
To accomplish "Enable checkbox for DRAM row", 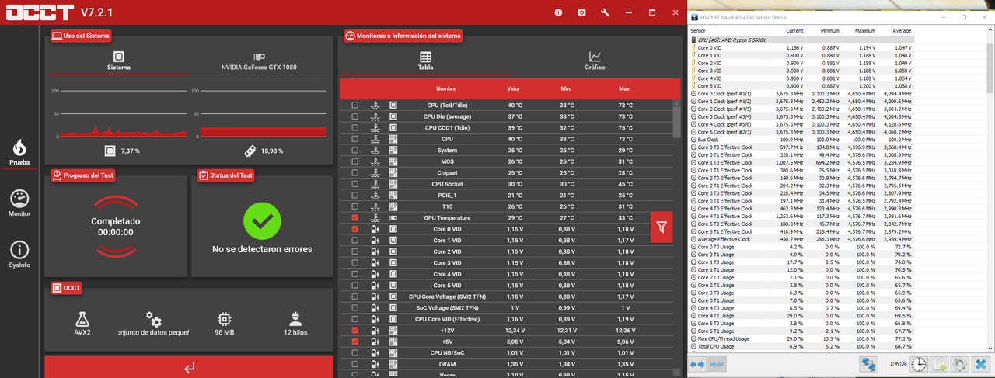I will click(x=355, y=363).
